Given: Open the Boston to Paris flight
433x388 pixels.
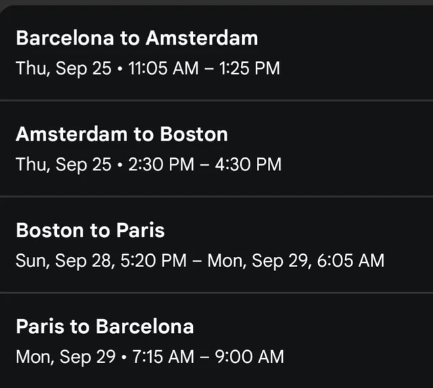Looking at the screenshot, I should pos(90,231).
